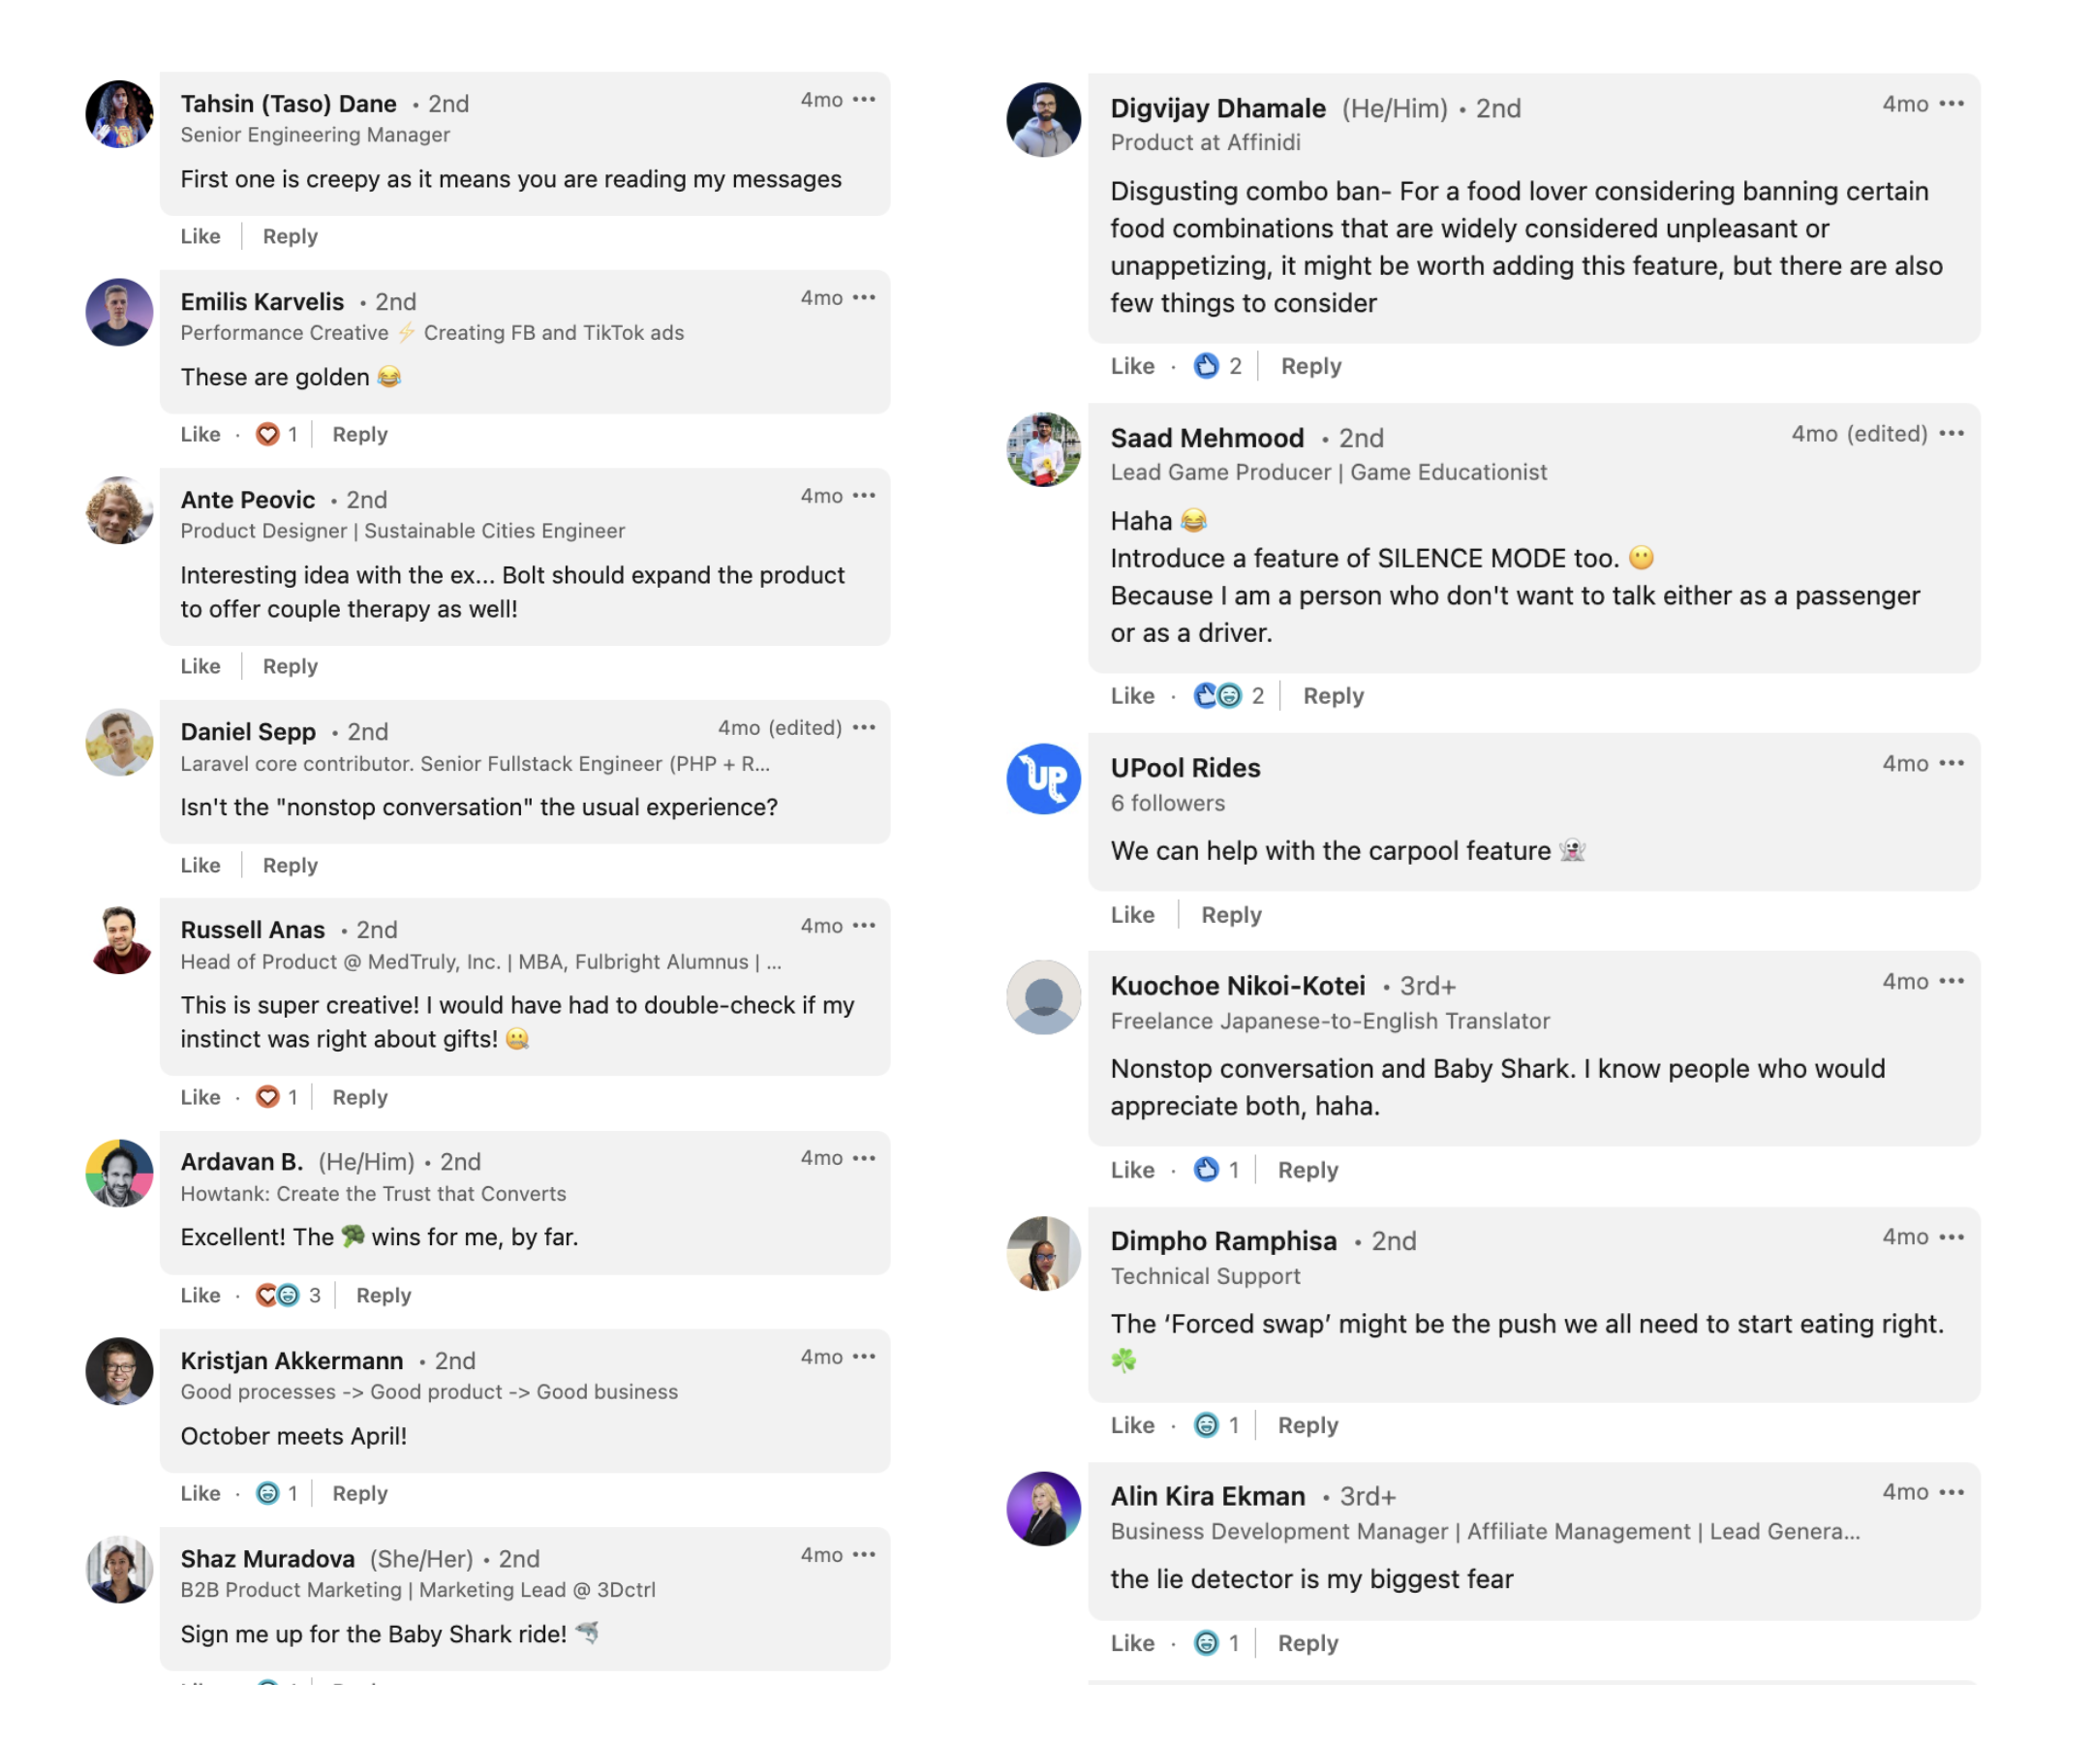Click the like reaction icon on Kuochoe Nikoi-Kotei's comment
Image resolution: width=2092 pixels, height=1741 pixels.
click(1207, 1171)
